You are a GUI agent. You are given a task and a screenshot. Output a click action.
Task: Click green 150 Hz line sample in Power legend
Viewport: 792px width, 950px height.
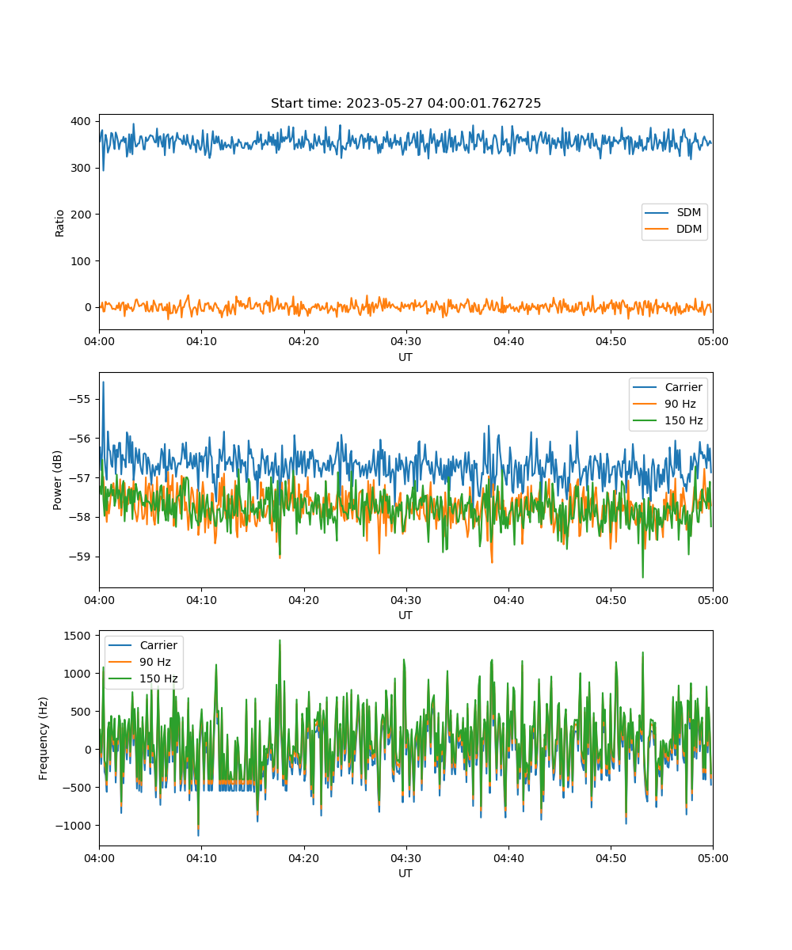(x=645, y=421)
